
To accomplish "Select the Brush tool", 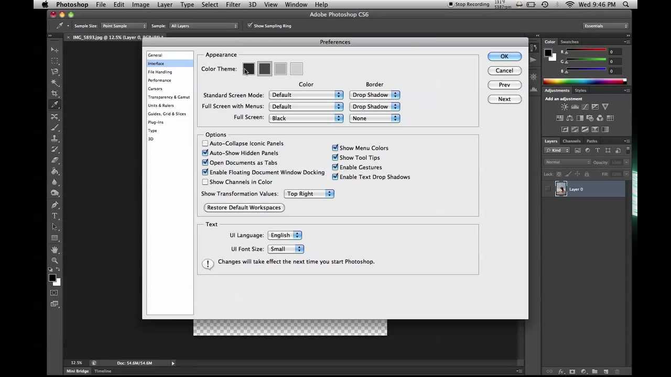I will coord(55,127).
